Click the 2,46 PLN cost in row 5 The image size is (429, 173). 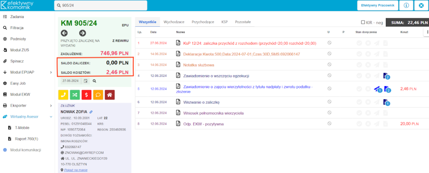point(409,89)
